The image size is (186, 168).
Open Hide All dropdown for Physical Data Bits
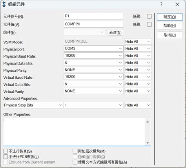click(x=138, y=63)
